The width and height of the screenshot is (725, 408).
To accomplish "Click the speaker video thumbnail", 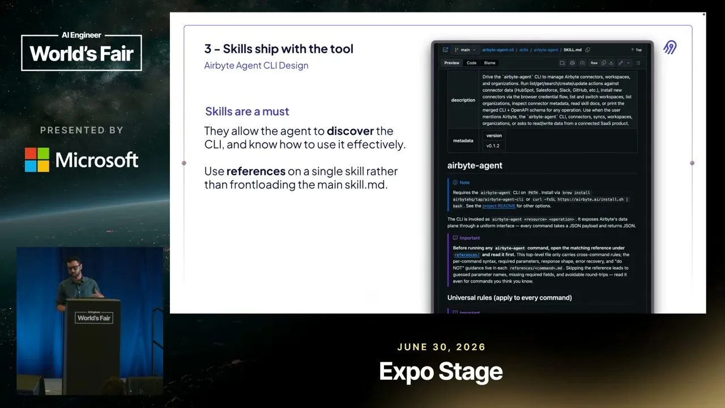I will pos(89,321).
